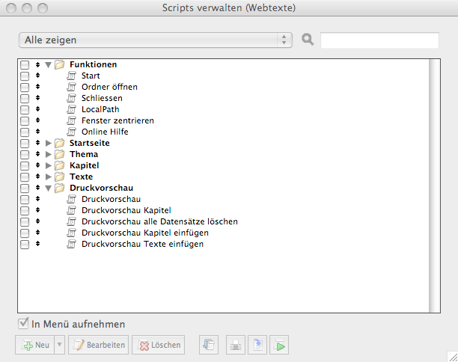Open the 'Alle zeigen' filter dropdown

click(155, 40)
